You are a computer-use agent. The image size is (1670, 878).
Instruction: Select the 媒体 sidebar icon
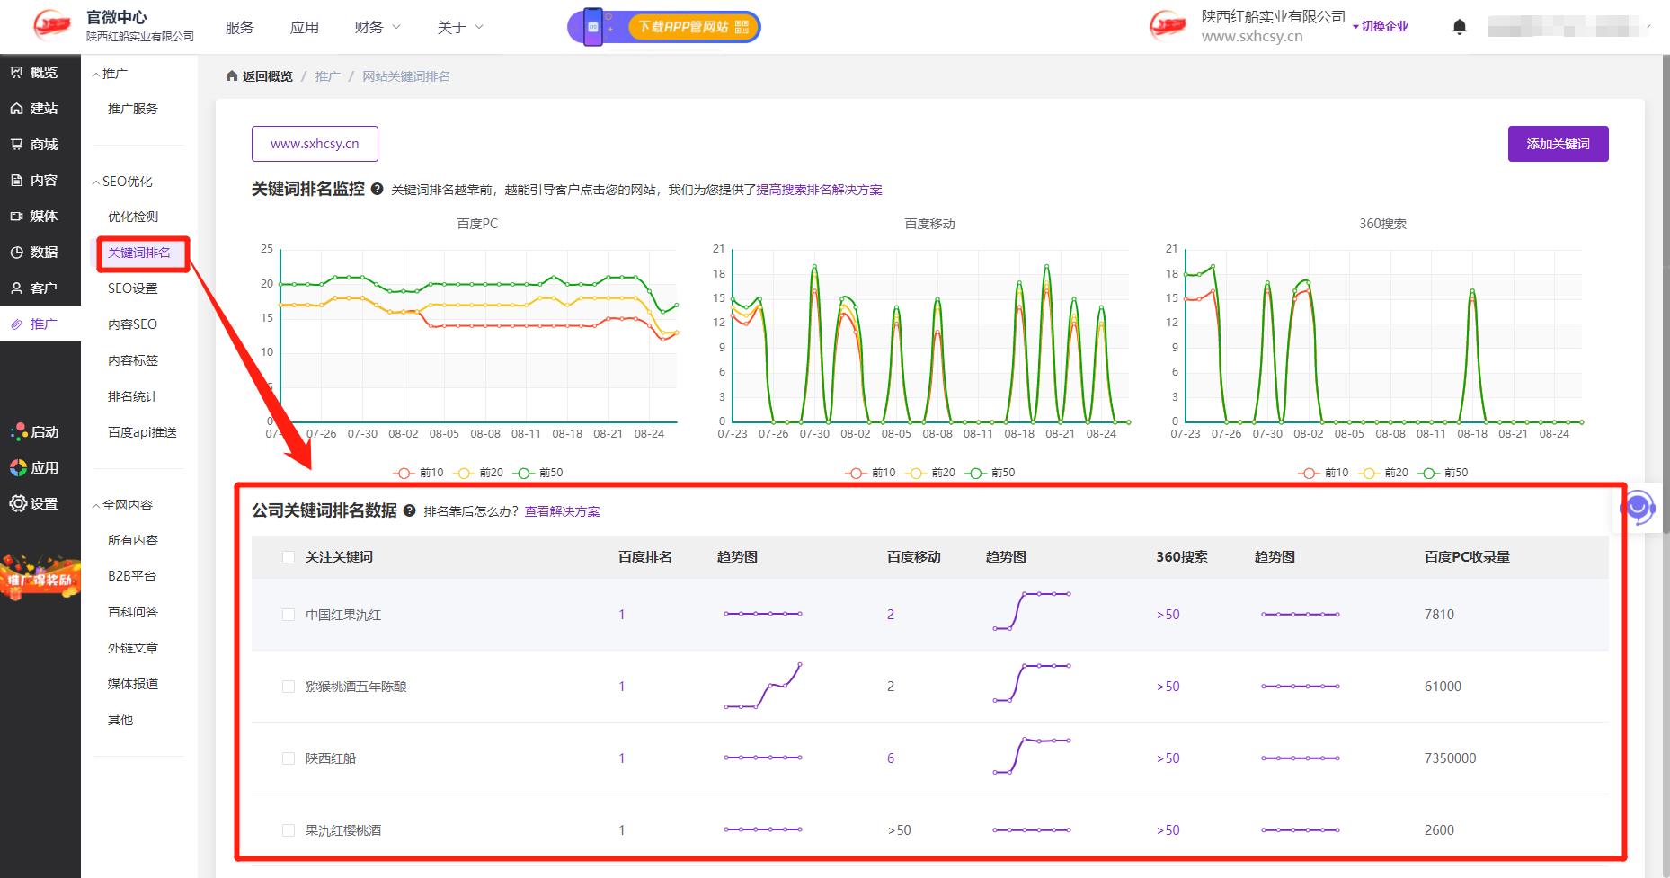coord(33,216)
